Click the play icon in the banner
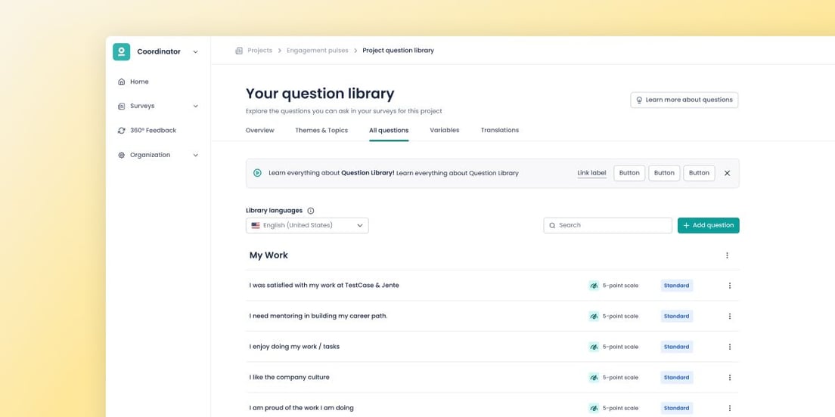The width and height of the screenshot is (835, 417). tap(257, 173)
